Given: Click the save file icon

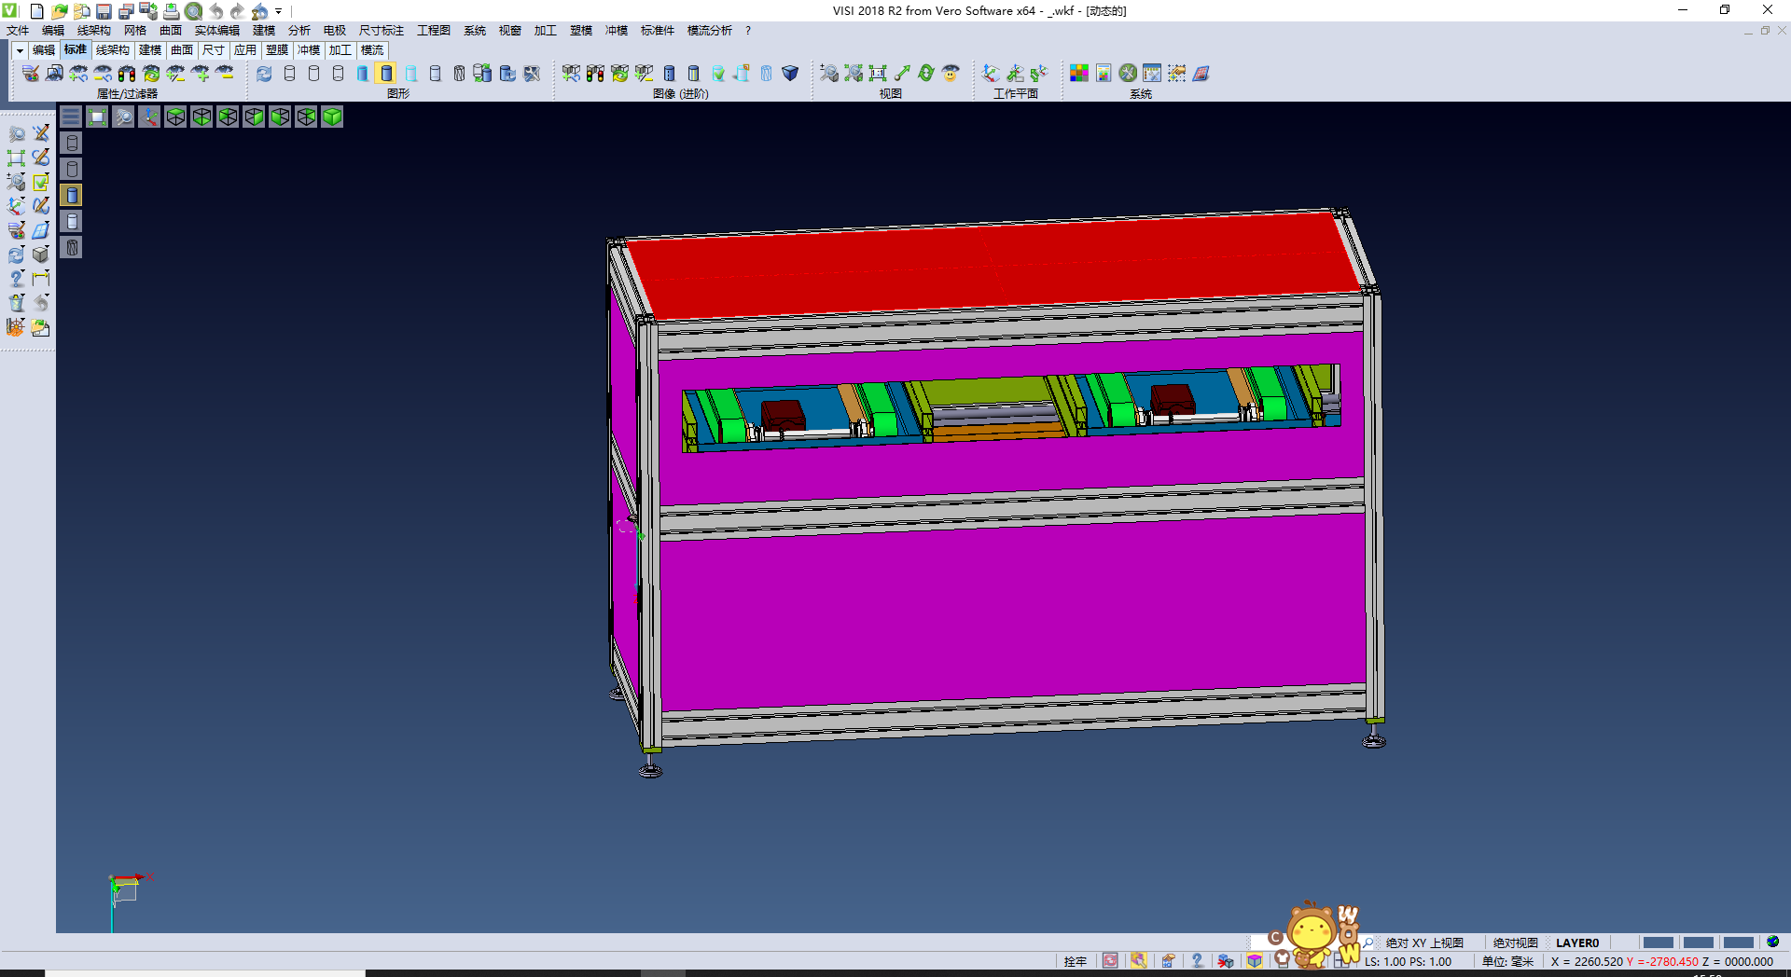Looking at the screenshot, I should coord(104,11).
